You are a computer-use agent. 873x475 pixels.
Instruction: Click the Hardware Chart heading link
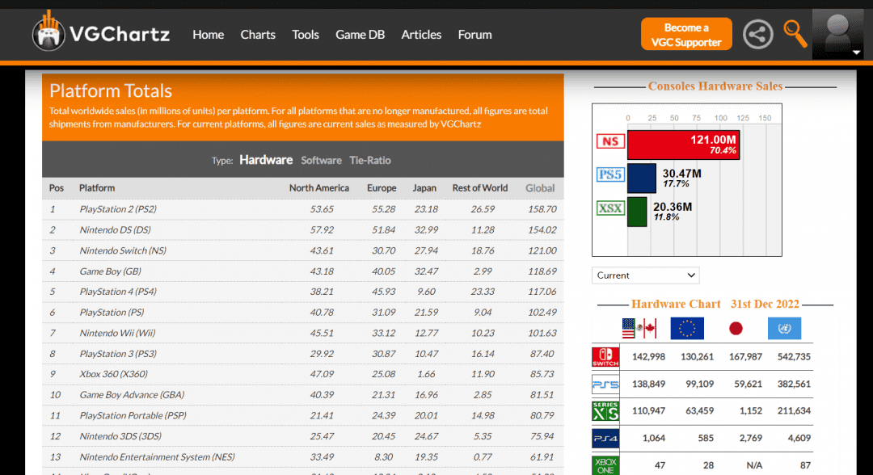(x=675, y=305)
